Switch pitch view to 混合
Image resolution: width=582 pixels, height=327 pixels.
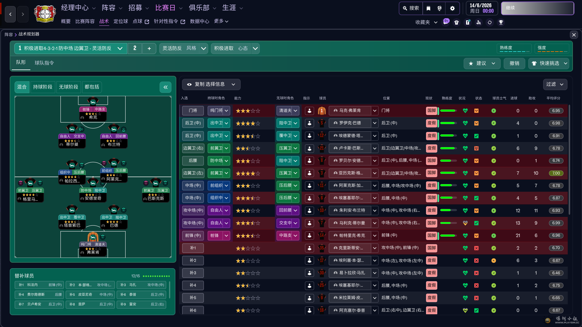22,87
